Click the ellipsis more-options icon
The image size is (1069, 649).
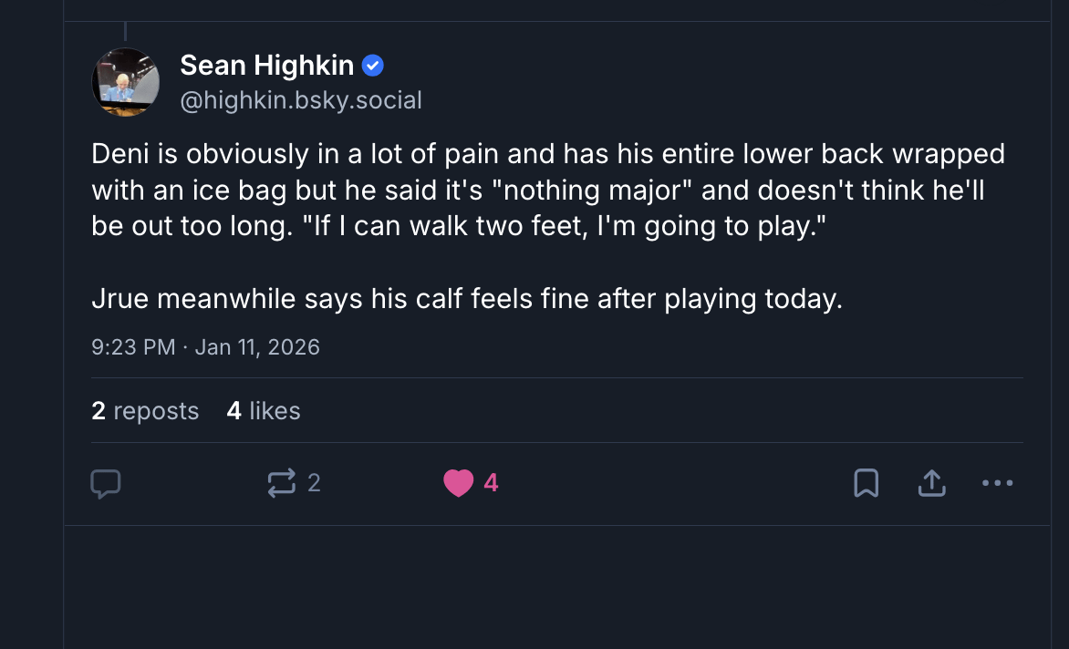pos(997,484)
